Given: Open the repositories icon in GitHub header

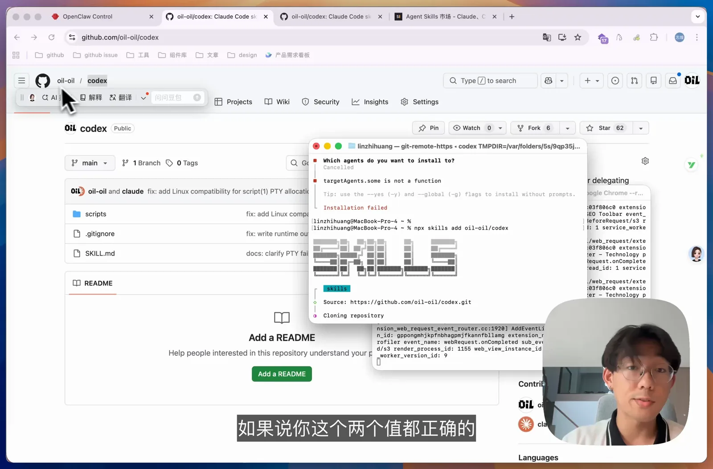Looking at the screenshot, I should click(654, 81).
